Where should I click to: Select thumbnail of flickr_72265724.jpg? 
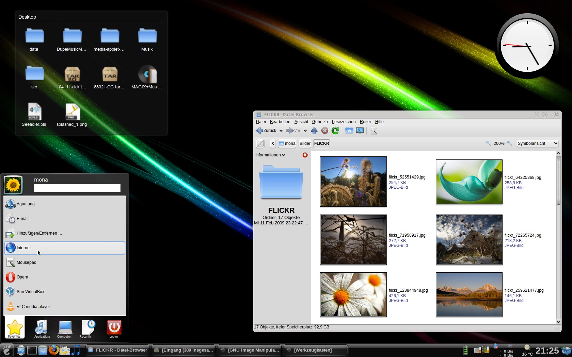(x=469, y=240)
